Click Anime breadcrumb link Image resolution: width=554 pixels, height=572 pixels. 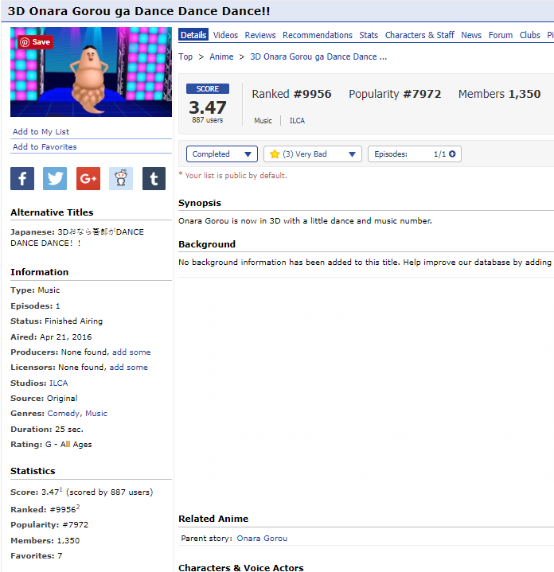(x=221, y=57)
